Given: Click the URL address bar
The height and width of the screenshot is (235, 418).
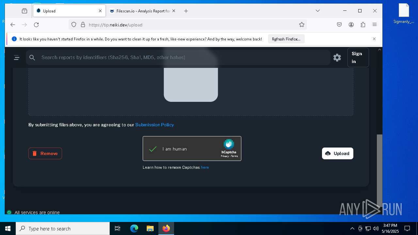Looking at the screenshot, I should (187, 24).
